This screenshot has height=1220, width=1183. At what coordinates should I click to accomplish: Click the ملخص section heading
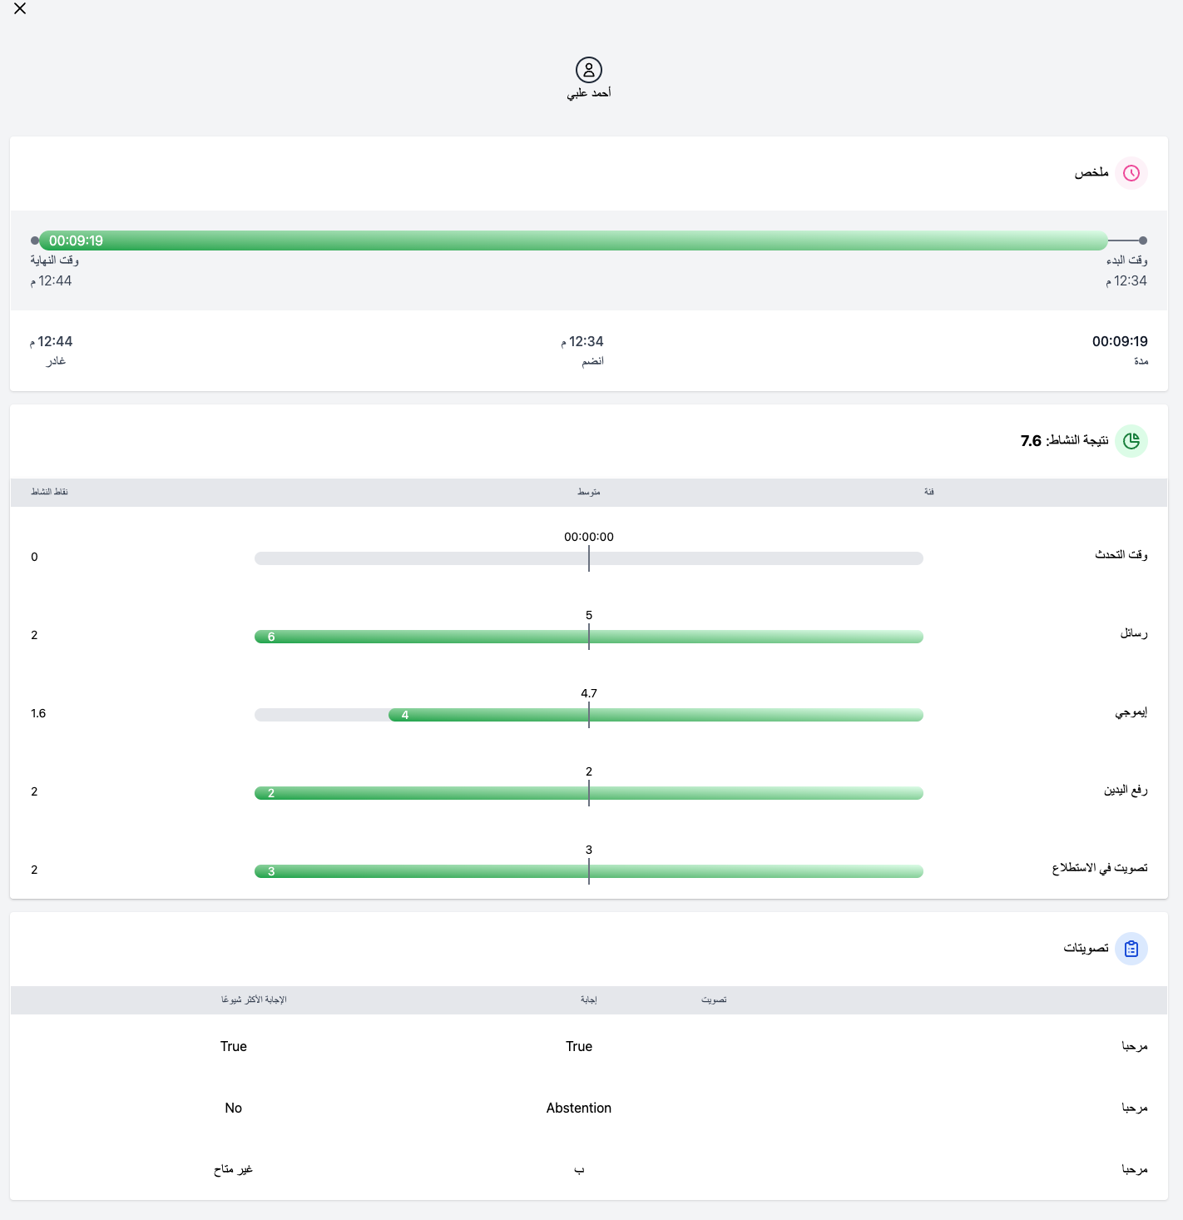[1091, 173]
